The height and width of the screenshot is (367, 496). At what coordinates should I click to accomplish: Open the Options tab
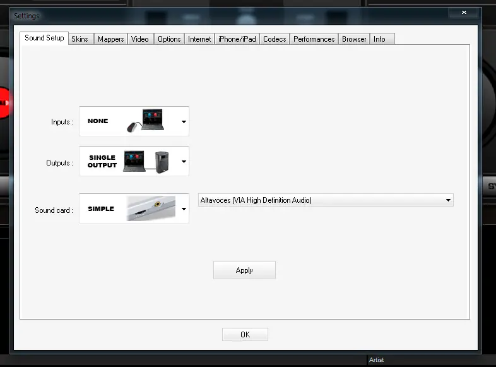pyautogui.click(x=169, y=39)
